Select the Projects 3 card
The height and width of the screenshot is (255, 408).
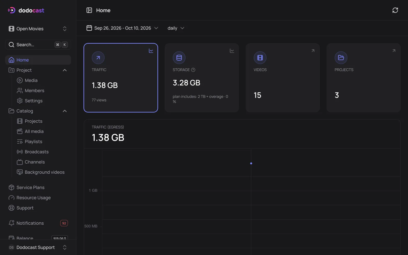[364, 78]
